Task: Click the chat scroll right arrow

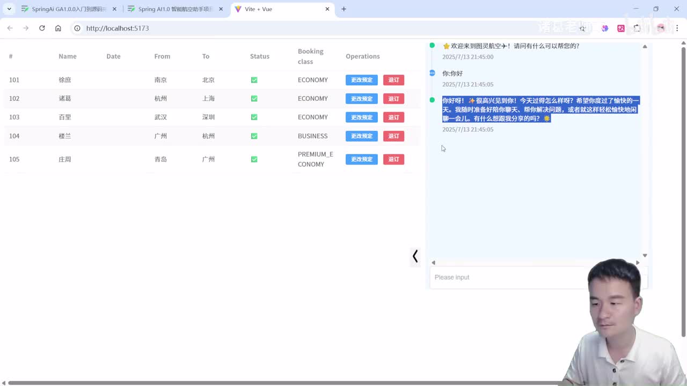Action: coord(638,263)
